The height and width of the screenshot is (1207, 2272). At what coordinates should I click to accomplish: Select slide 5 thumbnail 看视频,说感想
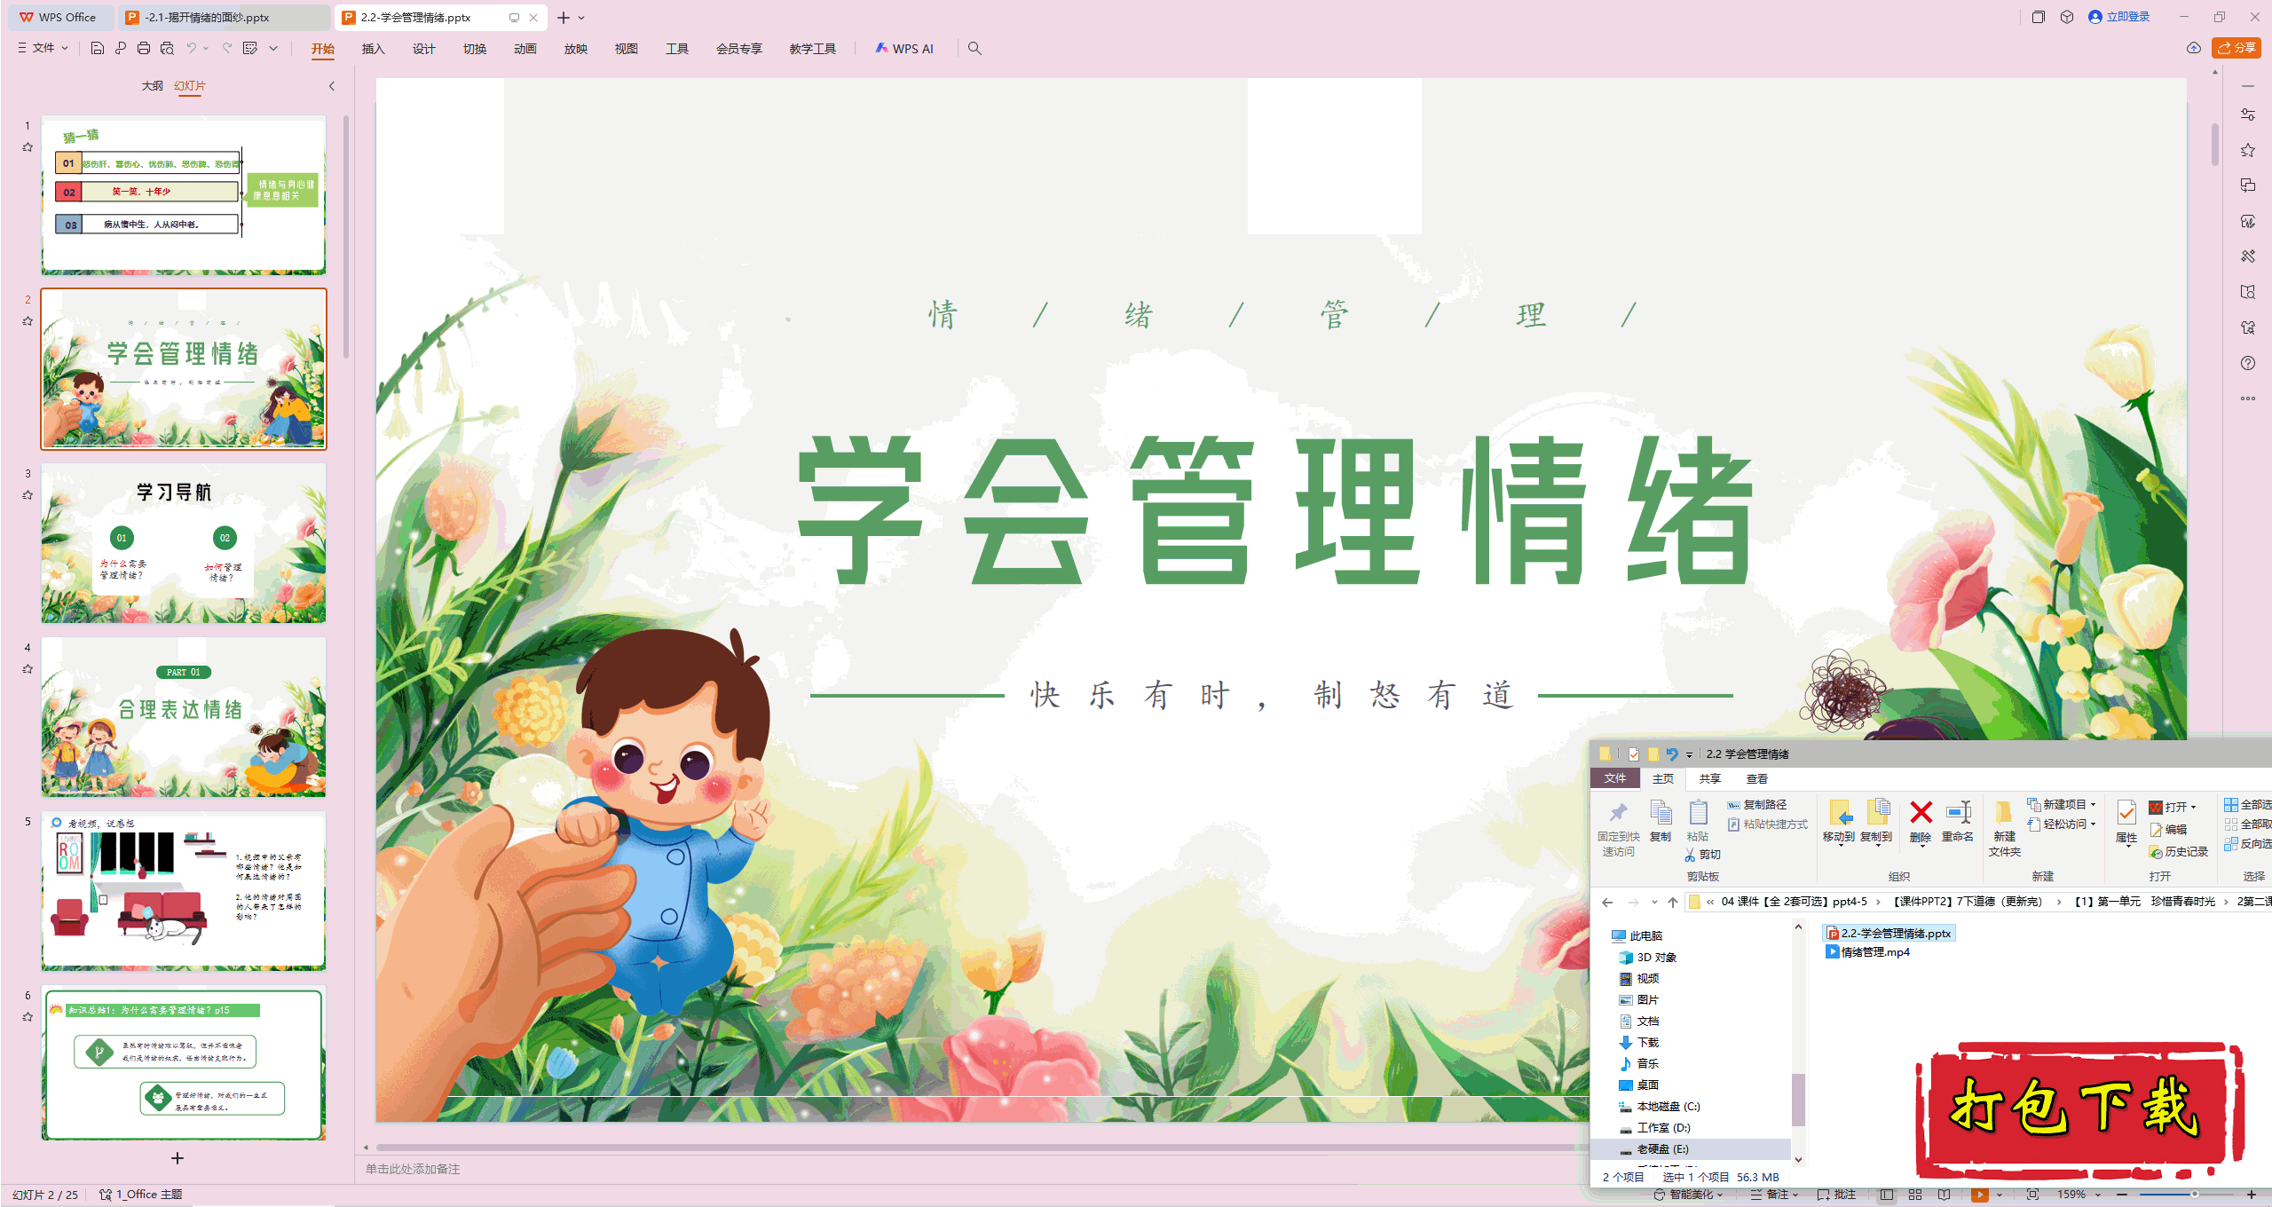(184, 890)
